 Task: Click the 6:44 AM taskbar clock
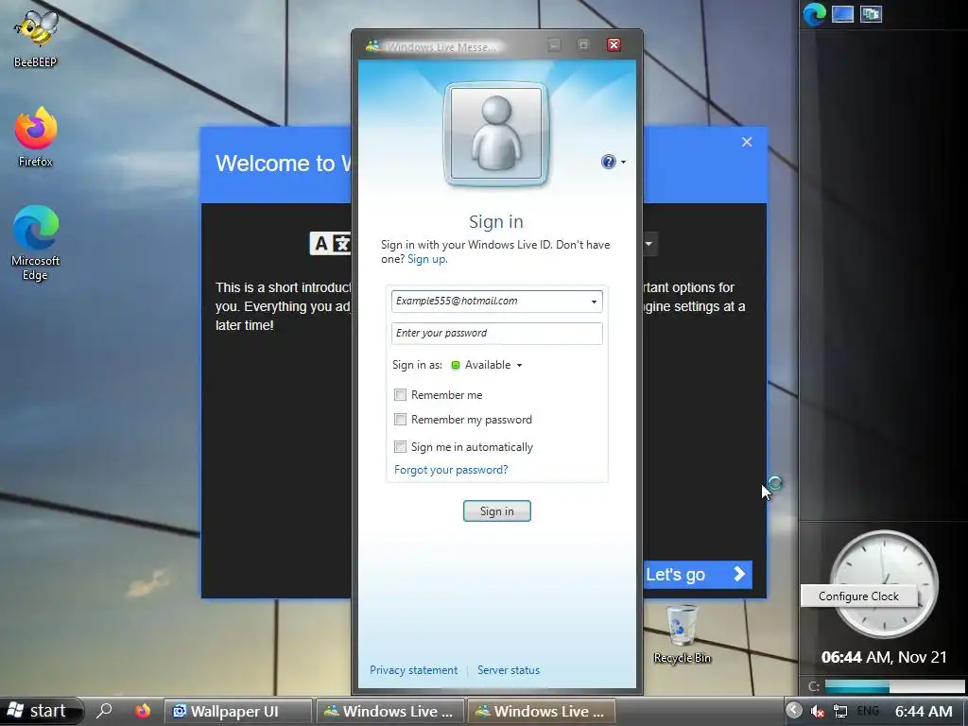point(924,711)
